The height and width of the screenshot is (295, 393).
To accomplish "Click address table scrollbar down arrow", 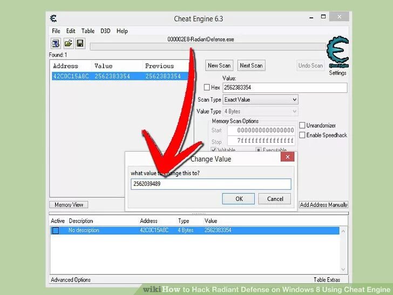I will click(343, 270).
